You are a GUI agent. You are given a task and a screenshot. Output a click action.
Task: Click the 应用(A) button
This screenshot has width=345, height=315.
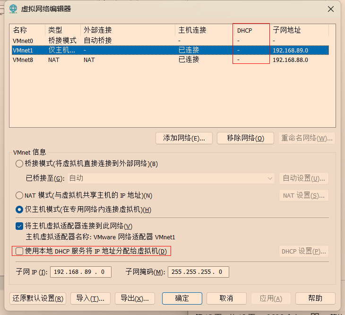click(271, 298)
